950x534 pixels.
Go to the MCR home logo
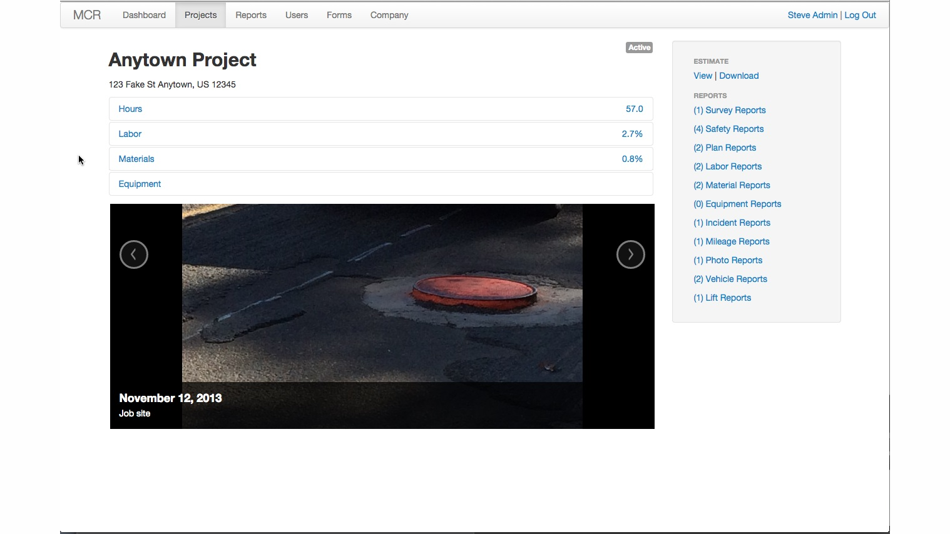87,15
